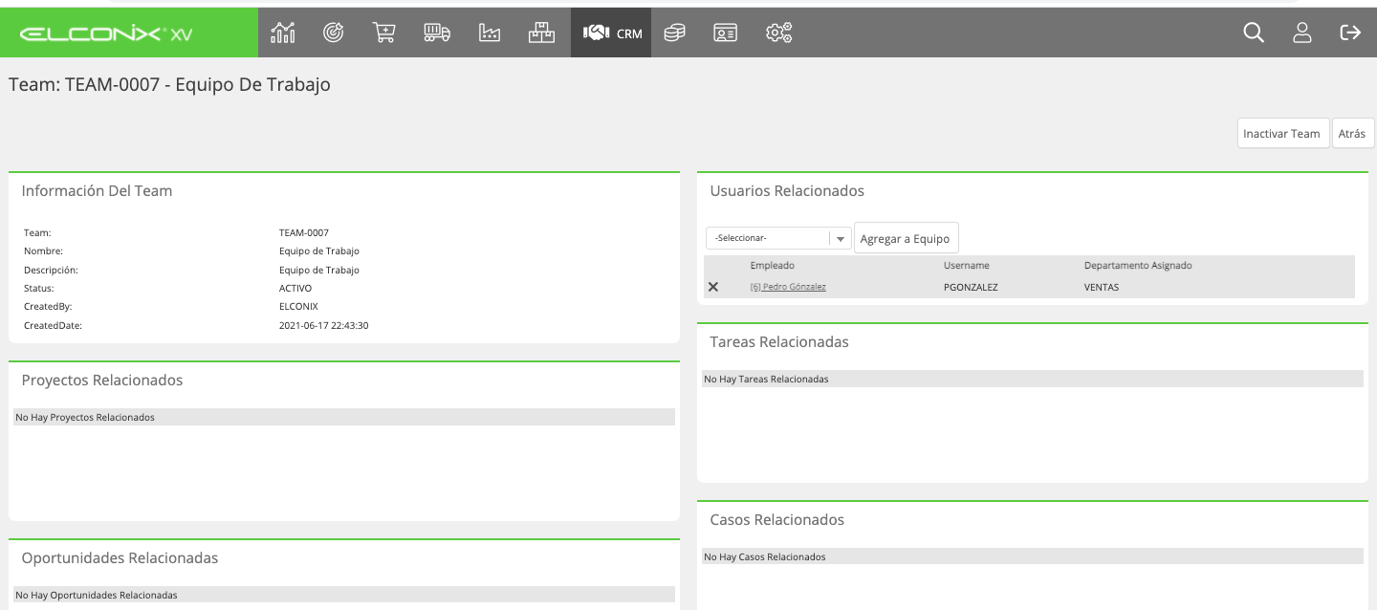Open the user profile icon
This screenshot has width=1377, height=610.
(x=1302, y=33)
